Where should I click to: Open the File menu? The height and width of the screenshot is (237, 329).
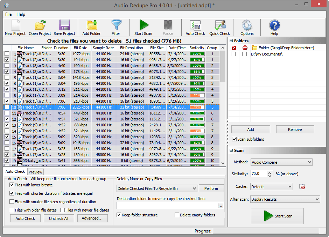pyautogui.click(x=8, y=14)
